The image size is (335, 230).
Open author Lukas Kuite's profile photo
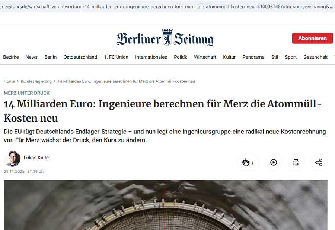pos(12,158)
